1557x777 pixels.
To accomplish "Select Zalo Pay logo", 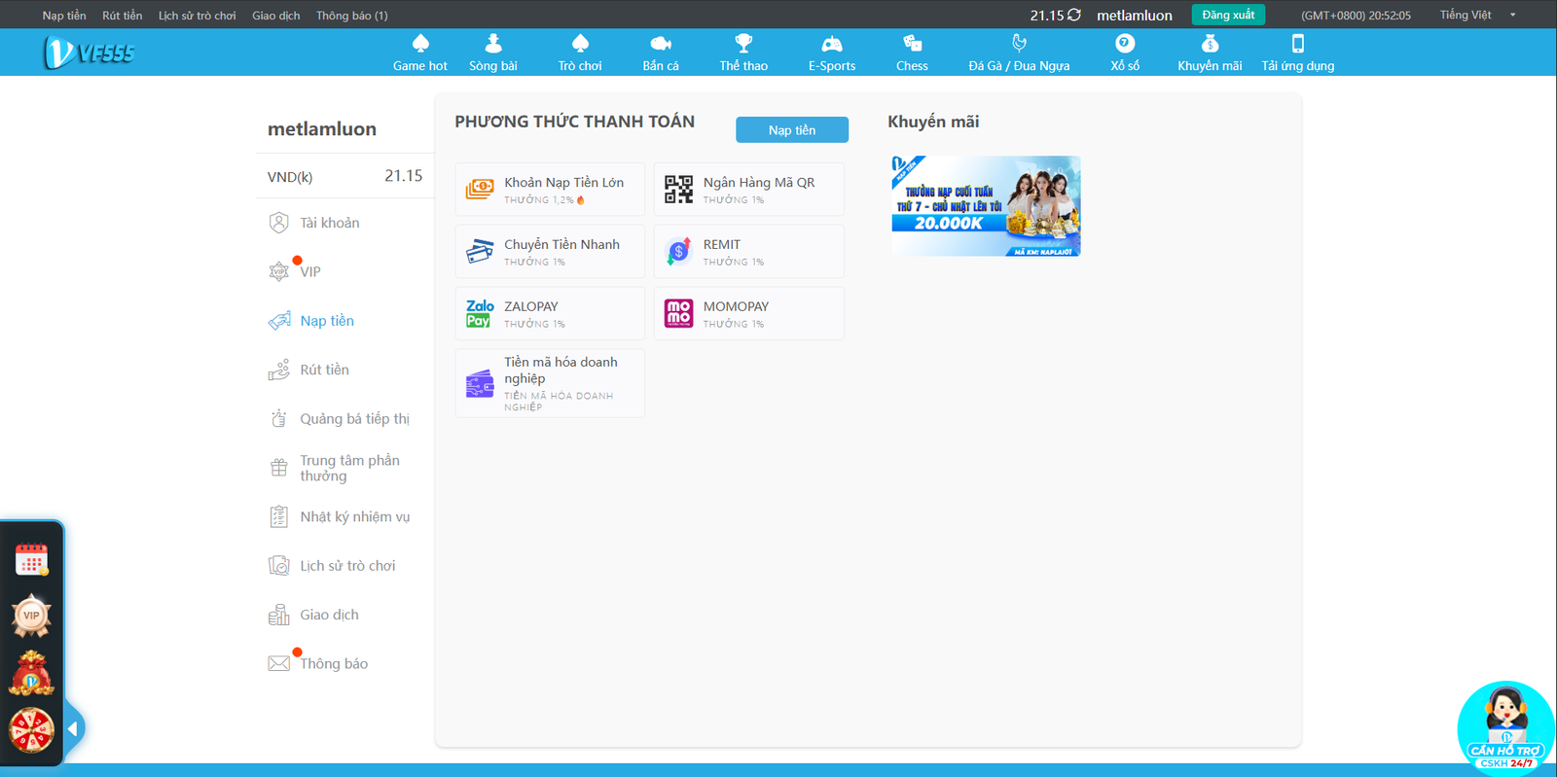I will pos(479,313).
